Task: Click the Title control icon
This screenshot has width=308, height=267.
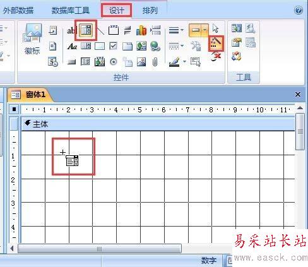Action: coord(53,30)
